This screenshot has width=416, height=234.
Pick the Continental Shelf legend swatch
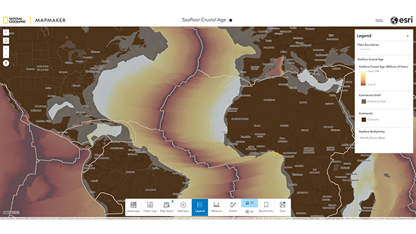click(364, 101)
